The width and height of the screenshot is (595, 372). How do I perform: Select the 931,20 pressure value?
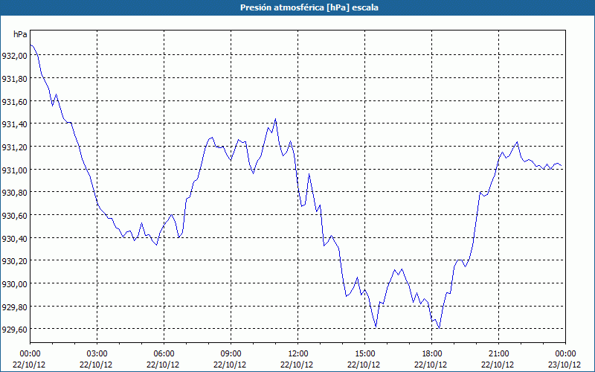(14, 147)
